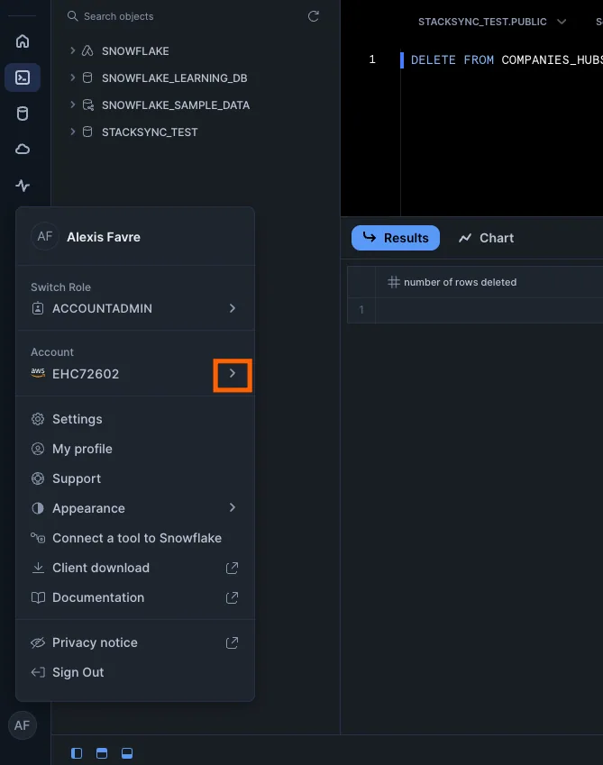Click the Settings gear icon
This screenshot has height=765, width=603.
point(38,419)
